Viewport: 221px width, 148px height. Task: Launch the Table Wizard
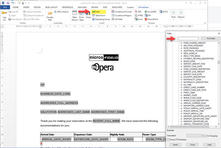pyautogui.click(x=74, y=16)
